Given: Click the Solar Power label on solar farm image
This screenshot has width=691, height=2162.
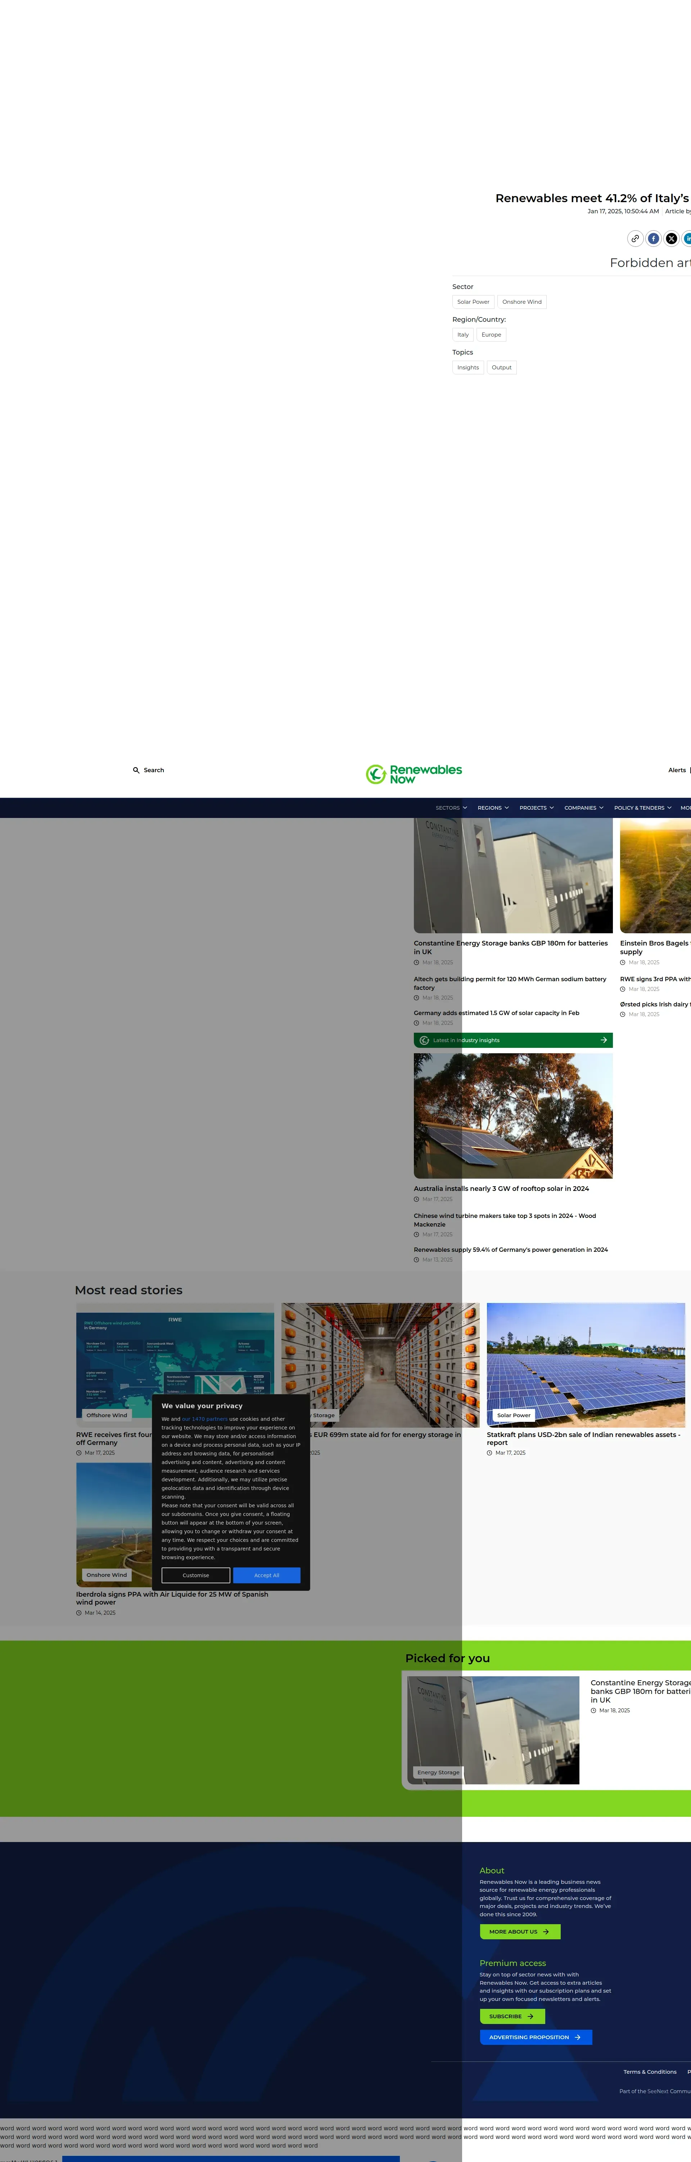Looking at the screenshot, I should click(514, 1415).
